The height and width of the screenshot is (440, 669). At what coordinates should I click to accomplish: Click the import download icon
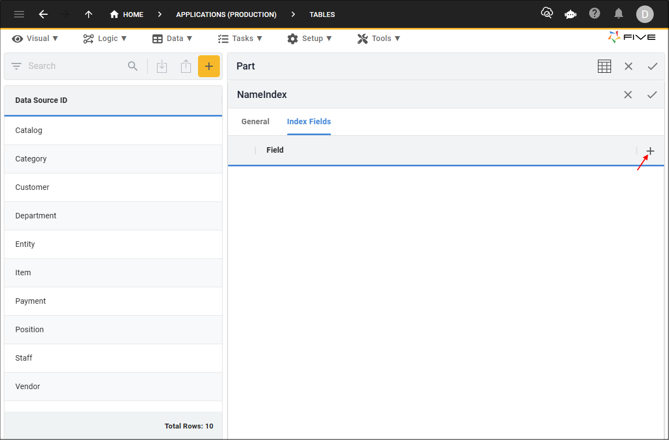(x=162, y=66)
